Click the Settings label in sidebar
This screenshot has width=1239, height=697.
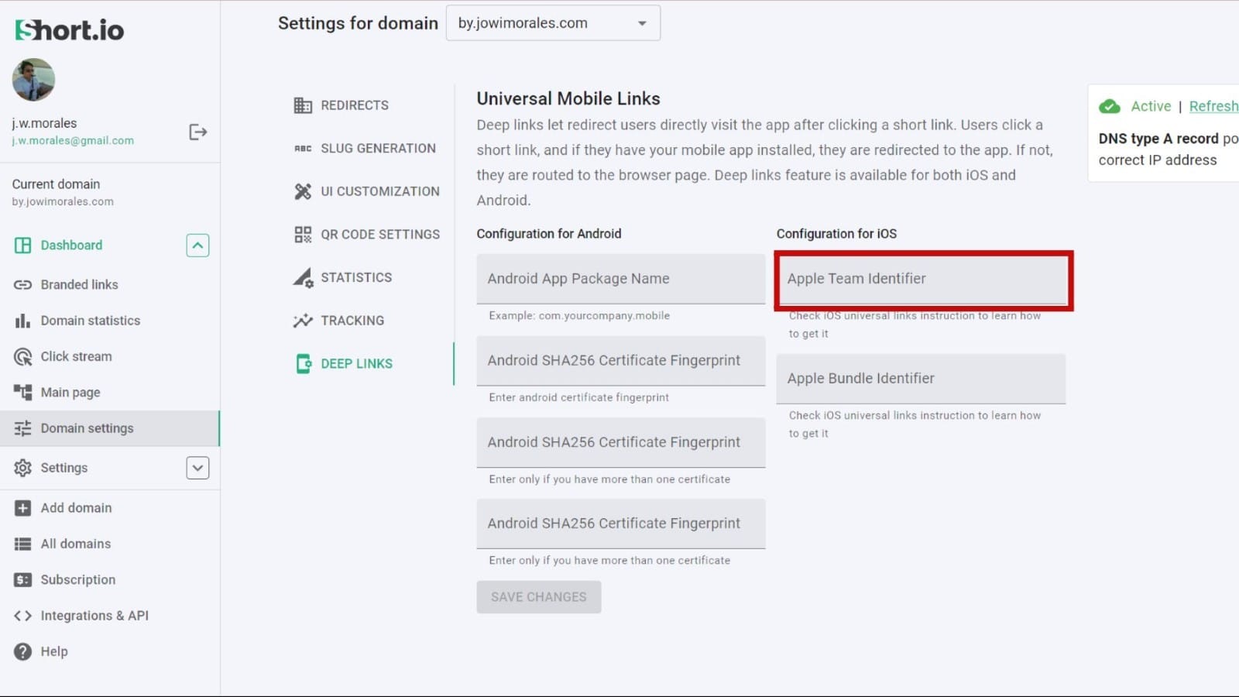pyautogui.click(x=64, y=468)
